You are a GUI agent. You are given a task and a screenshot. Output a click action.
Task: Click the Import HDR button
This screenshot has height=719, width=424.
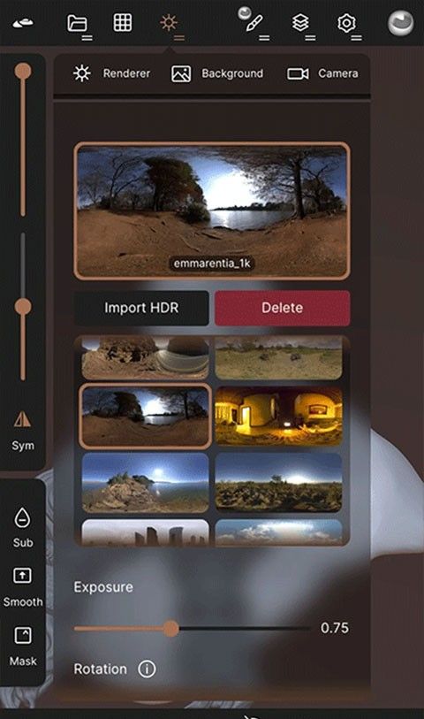[x=141, y=308]
